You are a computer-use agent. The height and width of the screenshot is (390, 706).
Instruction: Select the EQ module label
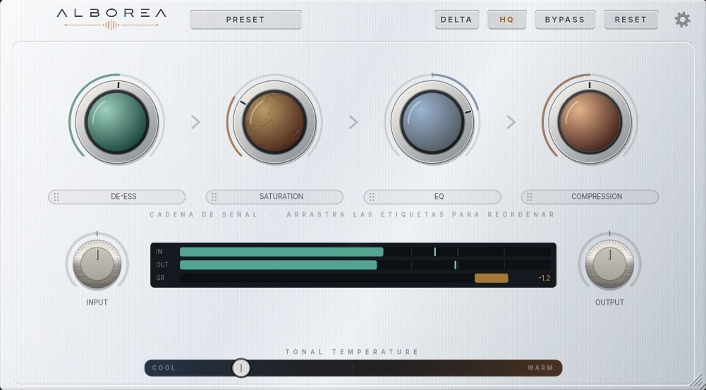click(x=432, y=197)
